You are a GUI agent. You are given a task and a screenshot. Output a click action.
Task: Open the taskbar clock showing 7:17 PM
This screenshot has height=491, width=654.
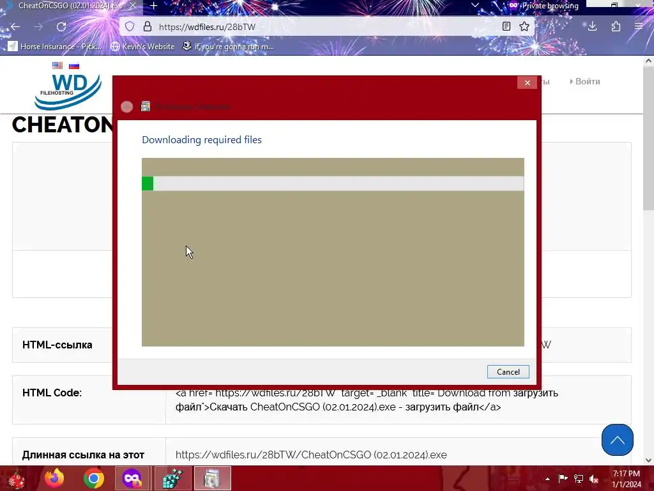tap(627, 479)
